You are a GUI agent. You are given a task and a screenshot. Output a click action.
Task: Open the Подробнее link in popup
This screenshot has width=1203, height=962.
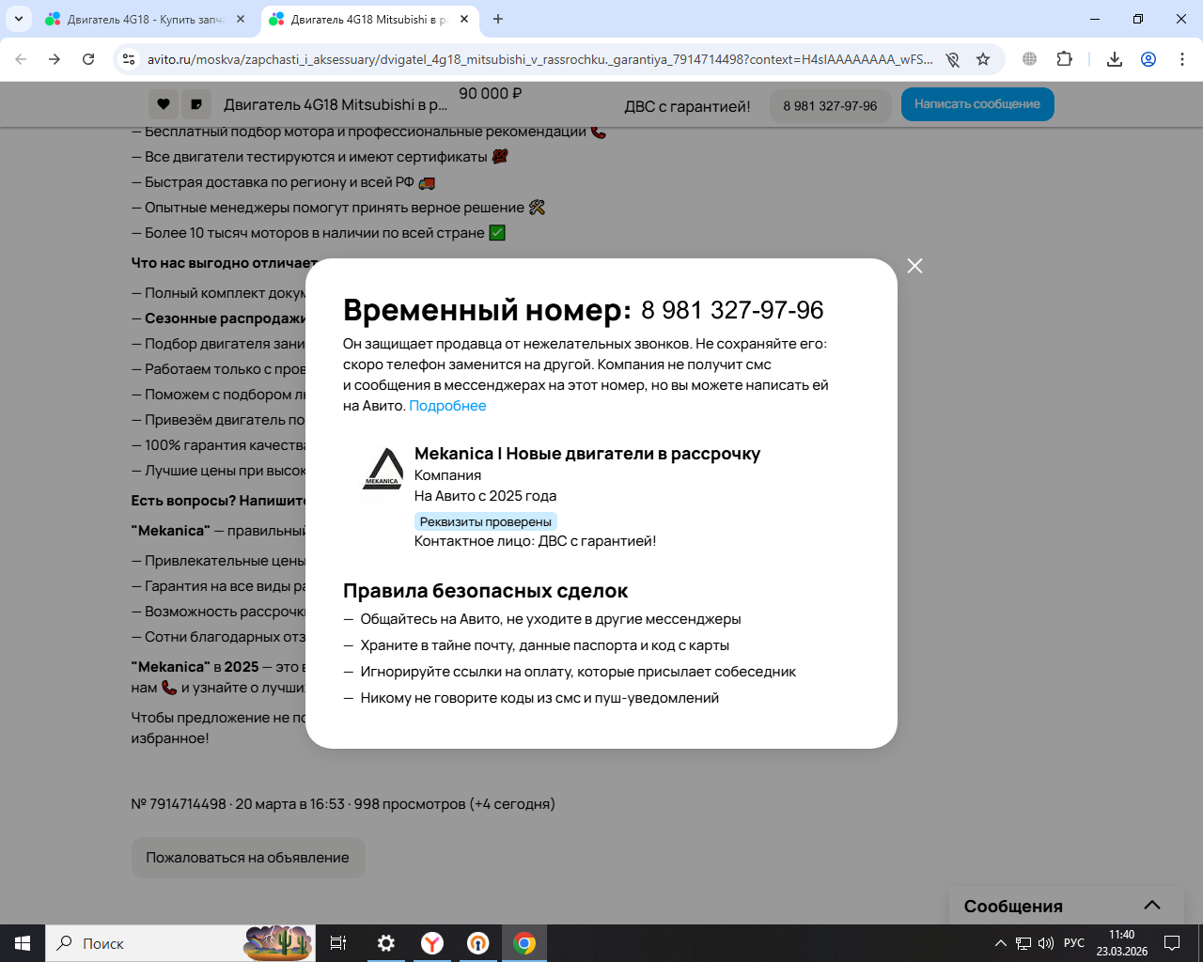click(x=447, y=406)
